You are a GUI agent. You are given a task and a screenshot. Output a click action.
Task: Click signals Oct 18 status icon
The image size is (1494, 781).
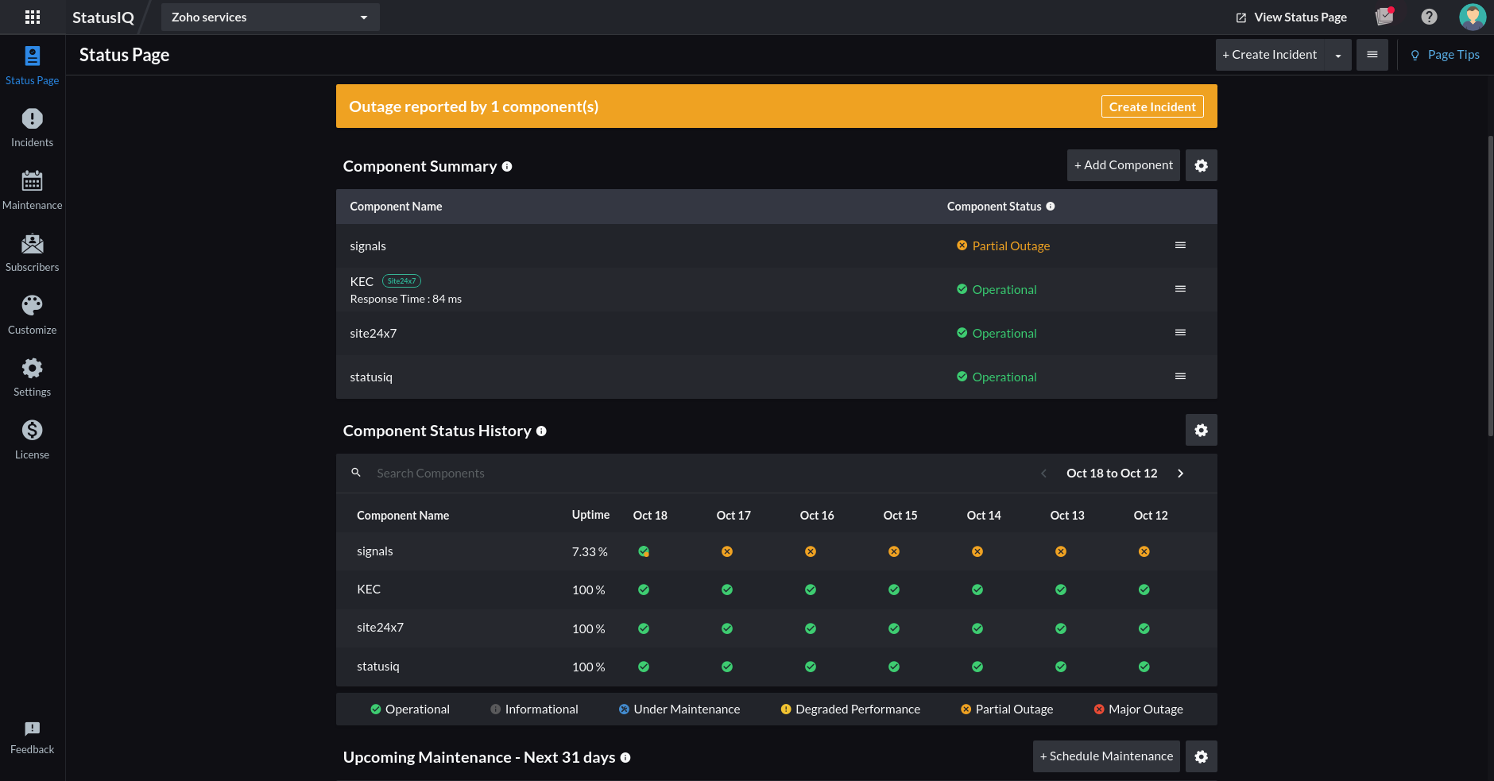(644, 551)
